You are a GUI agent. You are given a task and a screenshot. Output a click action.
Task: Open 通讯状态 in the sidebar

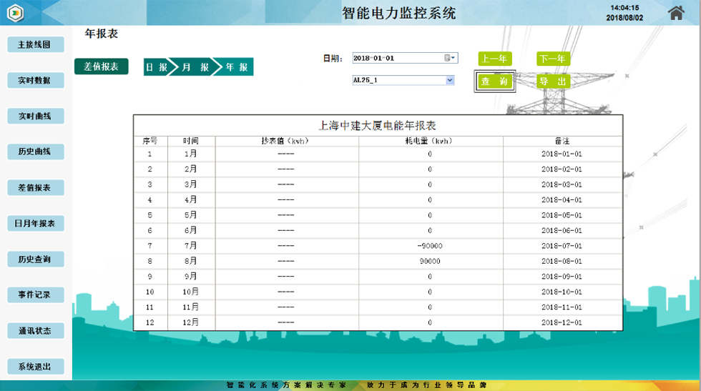click(x=35, y=331)
